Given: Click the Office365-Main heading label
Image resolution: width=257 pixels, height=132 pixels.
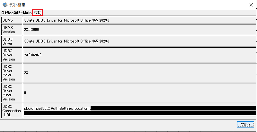Looking at the screenshot, I should (17, 13).
